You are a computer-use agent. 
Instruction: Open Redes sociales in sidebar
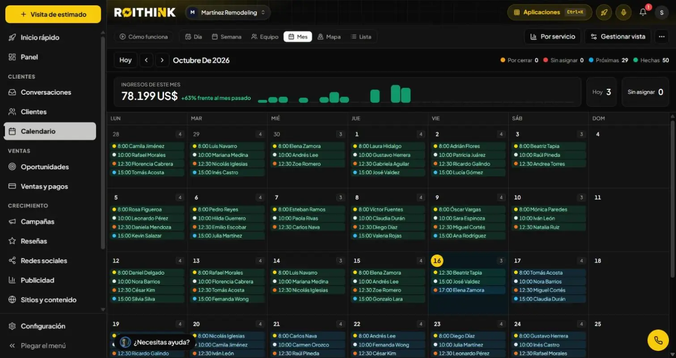50,261
